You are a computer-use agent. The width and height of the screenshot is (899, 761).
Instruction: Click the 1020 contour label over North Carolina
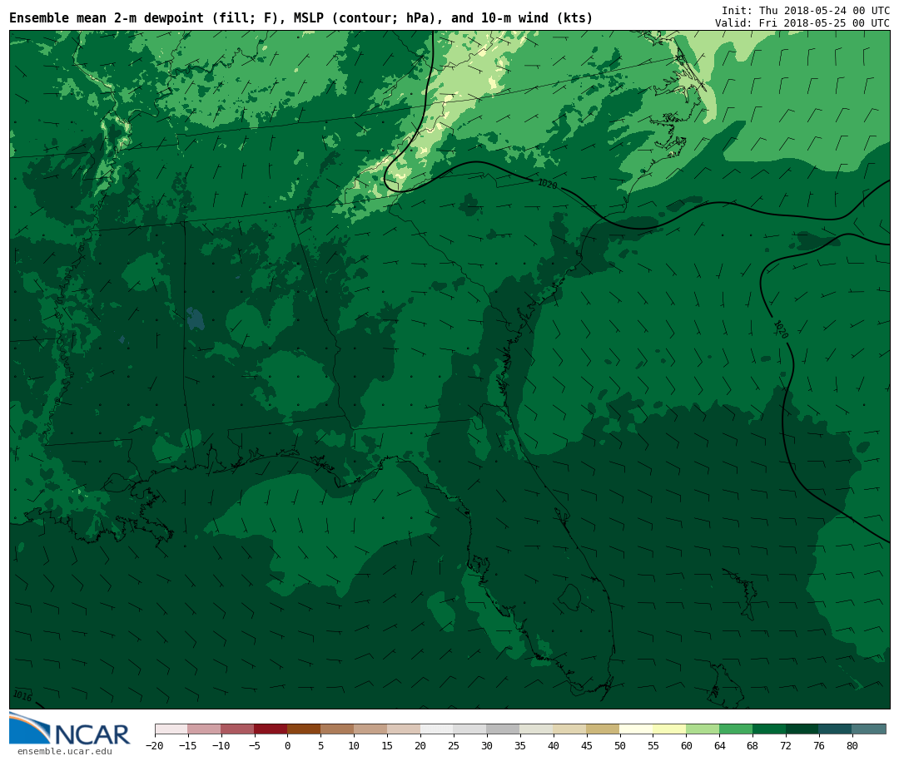pyautogui.click(x=548, y=184)
